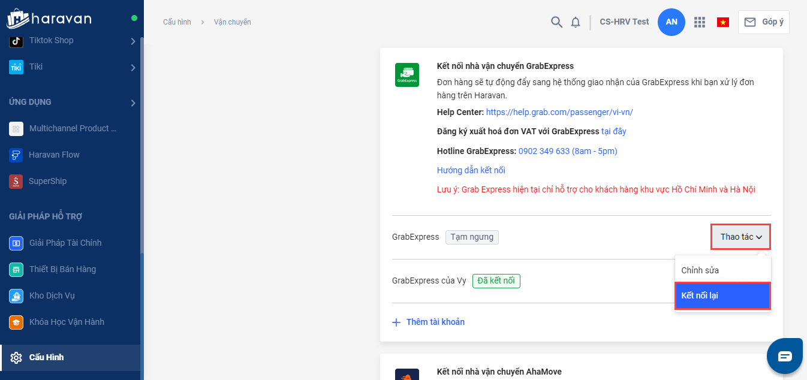807x380 pixels.
Task: Click the Góp ý feedback button
Action: click(764, 22)
